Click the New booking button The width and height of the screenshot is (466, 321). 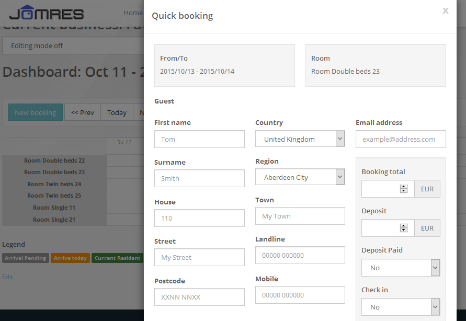[35, 112]
